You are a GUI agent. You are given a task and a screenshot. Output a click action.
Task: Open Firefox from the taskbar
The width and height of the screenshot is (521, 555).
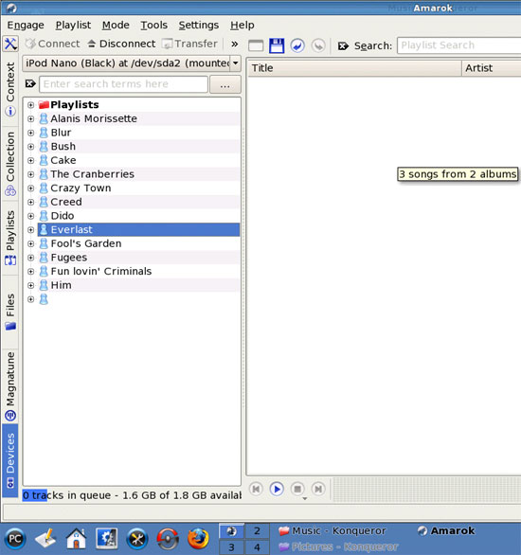click(198, 539)
